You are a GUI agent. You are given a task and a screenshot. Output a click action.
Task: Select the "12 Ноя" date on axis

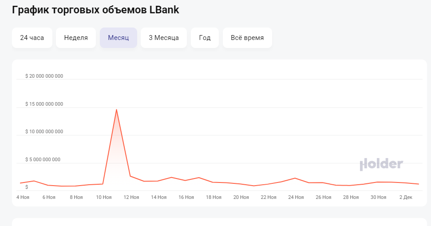[x=131, y=197]
